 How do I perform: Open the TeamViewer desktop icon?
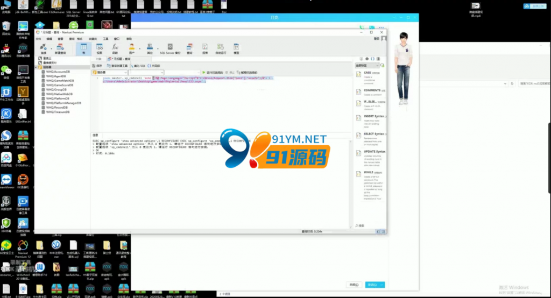point(6,182)
